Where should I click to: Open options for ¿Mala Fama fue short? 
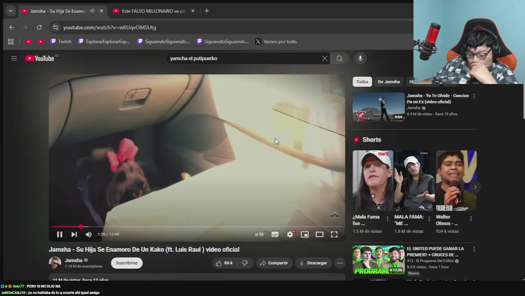387,219
